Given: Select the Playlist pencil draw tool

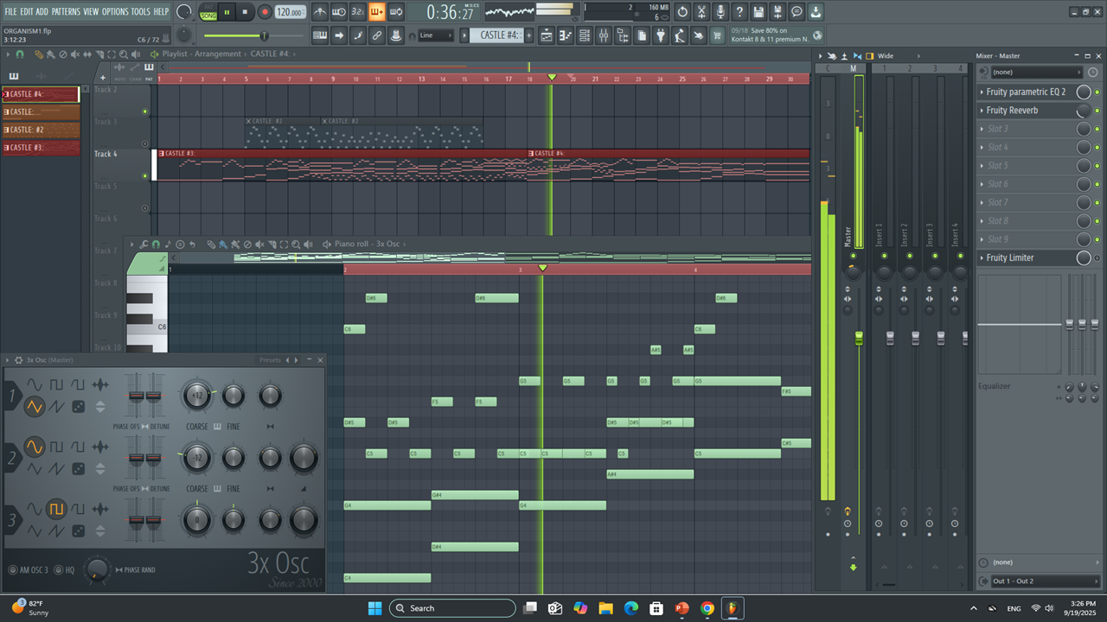Looking at the screenshot, I should point(40,54).
